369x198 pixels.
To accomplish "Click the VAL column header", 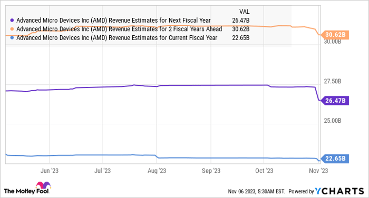I will point(244,12).
